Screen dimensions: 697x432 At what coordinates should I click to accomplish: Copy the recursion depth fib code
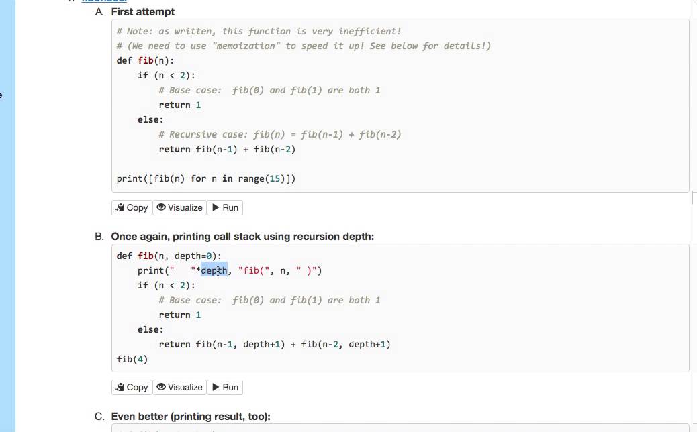click(132, 387)
